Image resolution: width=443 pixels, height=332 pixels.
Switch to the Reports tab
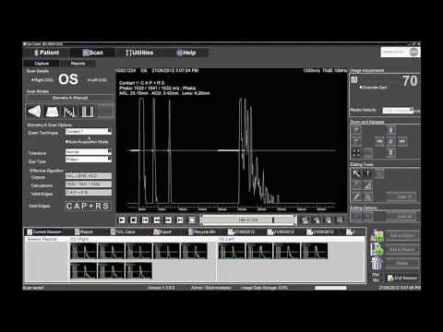tap(78, 64)
